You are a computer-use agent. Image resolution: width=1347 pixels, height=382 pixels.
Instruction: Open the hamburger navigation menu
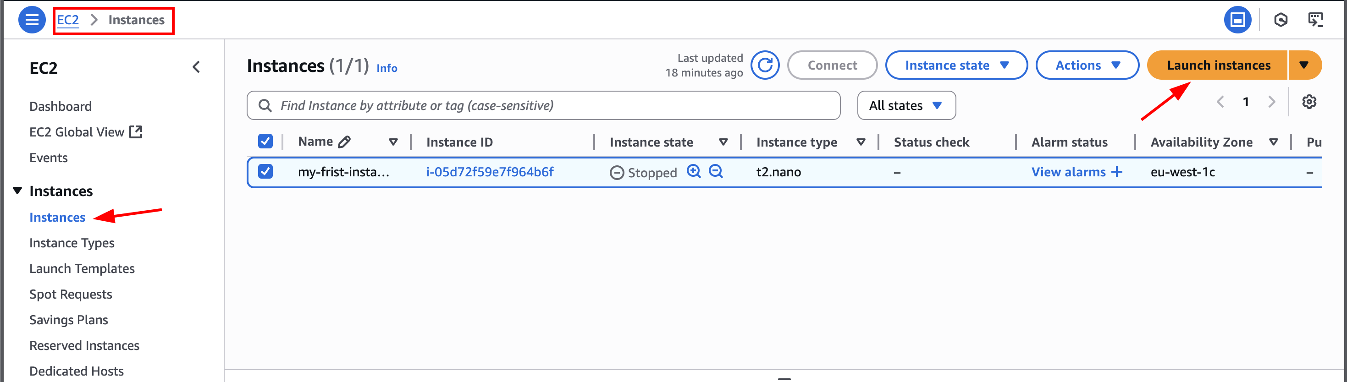32,20
